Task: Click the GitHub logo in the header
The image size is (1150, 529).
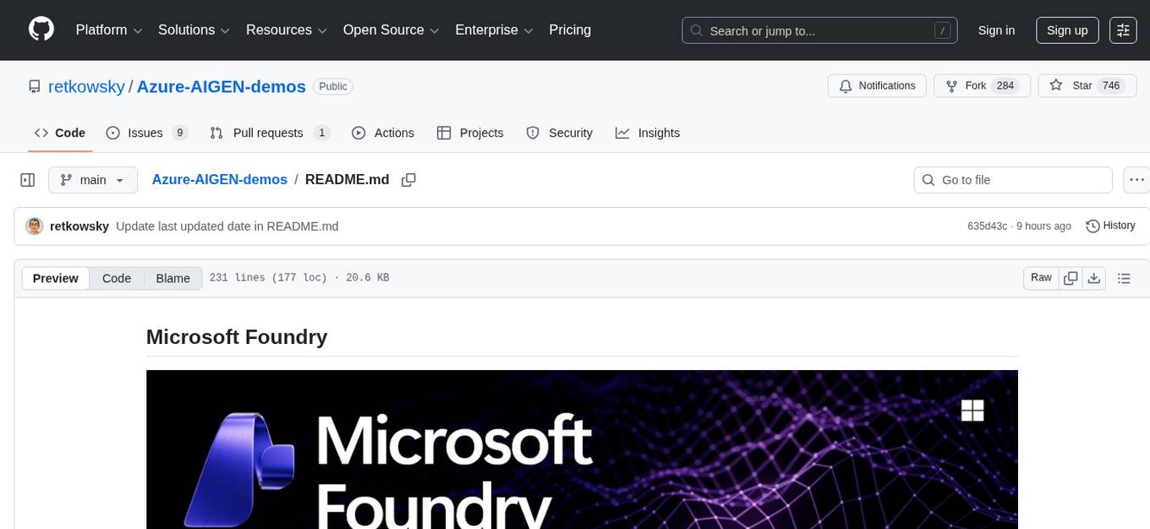Action: (41, 30)
